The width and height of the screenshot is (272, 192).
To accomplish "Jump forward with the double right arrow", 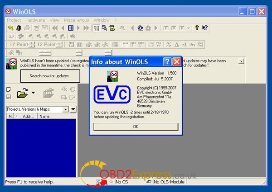I will point(86,28).
